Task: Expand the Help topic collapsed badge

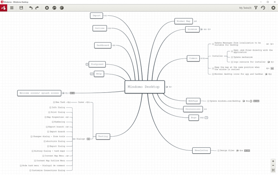Action: pyautogui.click(x=92, y=74)
